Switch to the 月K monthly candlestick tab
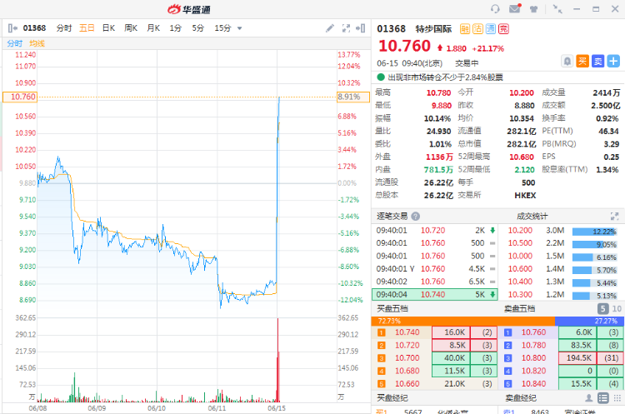This screenshot has height=414, width=625. tap(153, 27)
